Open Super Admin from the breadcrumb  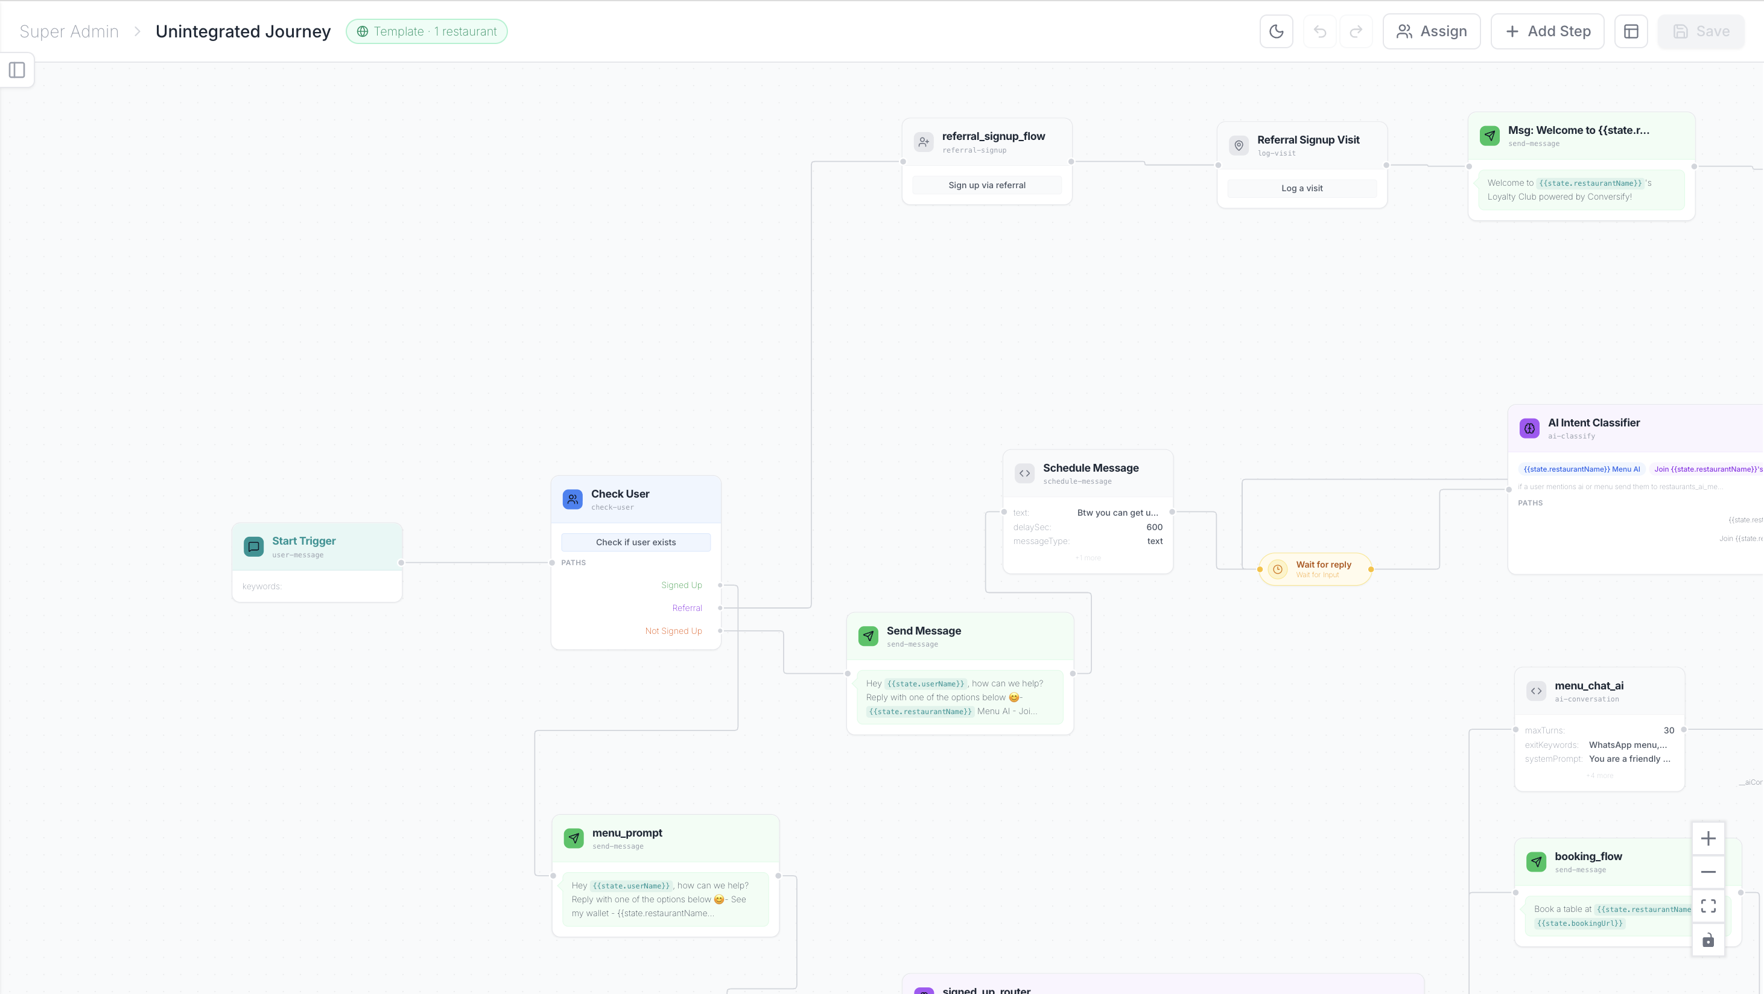(69, 31)
